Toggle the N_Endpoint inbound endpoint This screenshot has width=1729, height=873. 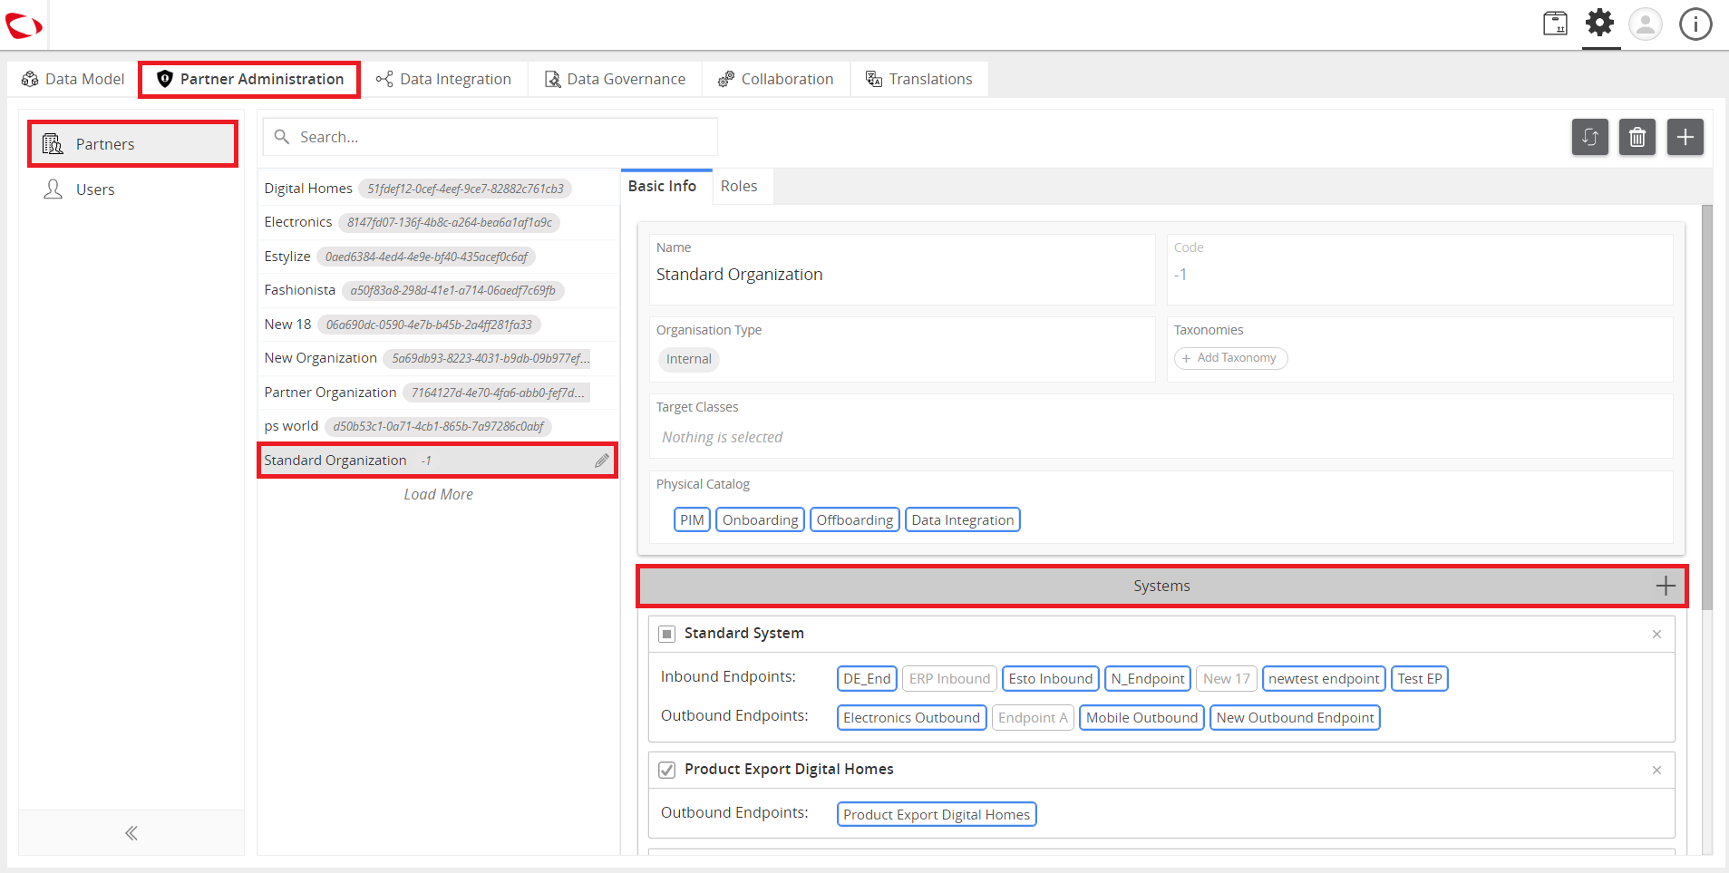(1148, 678)
